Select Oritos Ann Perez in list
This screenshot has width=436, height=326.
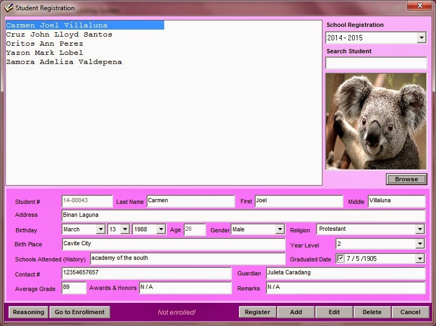pos(45,44)
